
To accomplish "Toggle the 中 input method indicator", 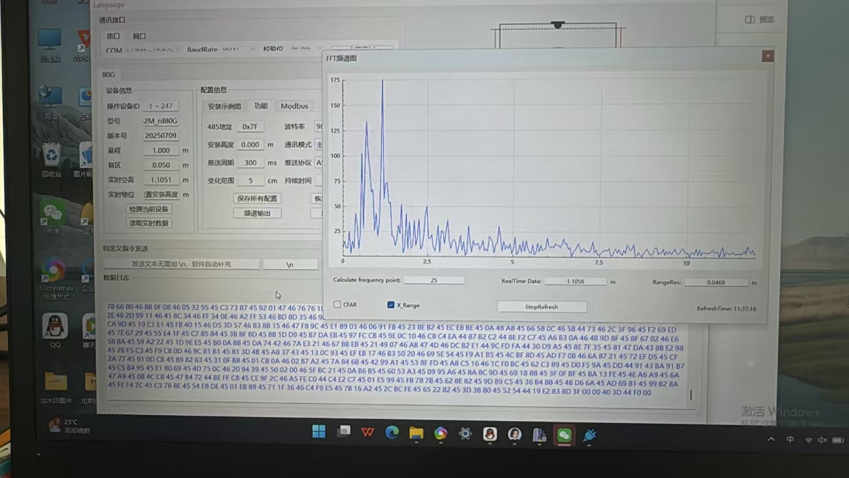I will click(791, 440).
